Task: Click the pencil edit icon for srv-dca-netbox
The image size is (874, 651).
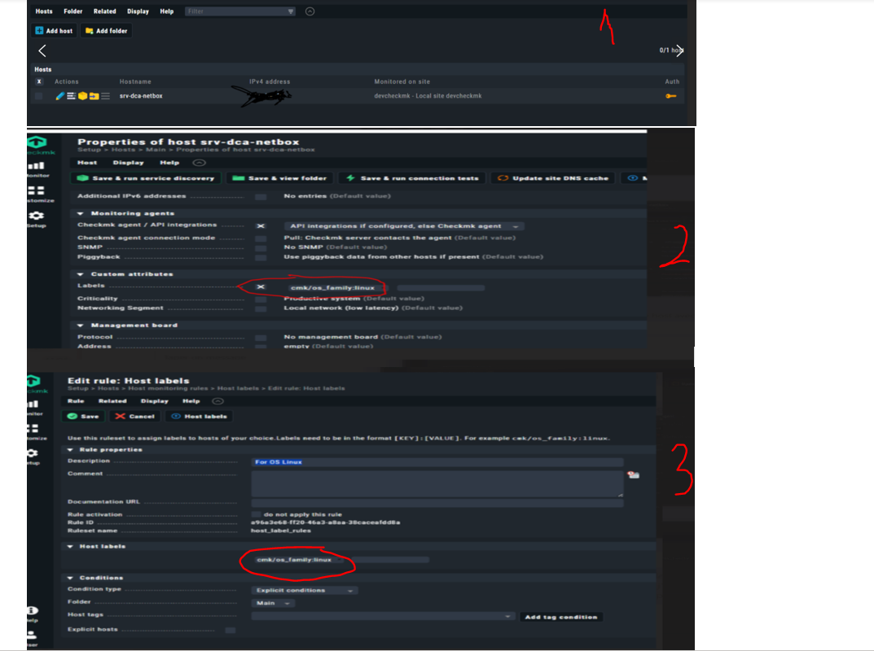Action: 59,96
